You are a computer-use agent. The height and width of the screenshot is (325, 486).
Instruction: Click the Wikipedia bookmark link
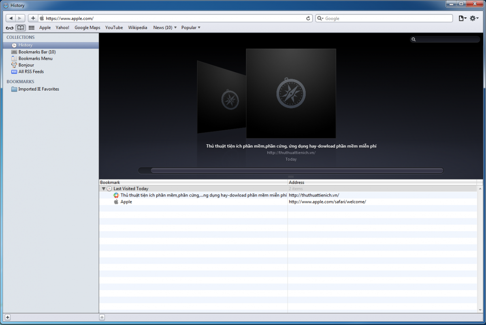[138, 27]
